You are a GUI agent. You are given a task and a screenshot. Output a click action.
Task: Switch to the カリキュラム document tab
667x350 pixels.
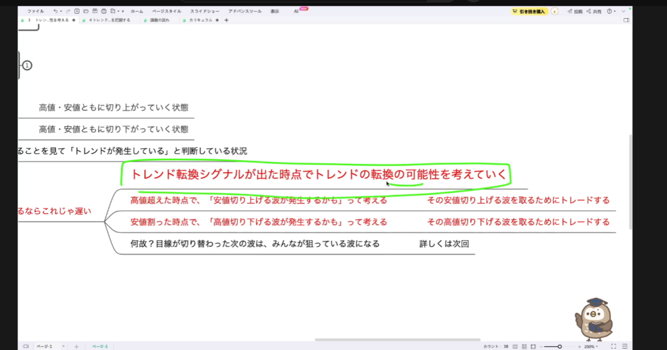point(200,20)
